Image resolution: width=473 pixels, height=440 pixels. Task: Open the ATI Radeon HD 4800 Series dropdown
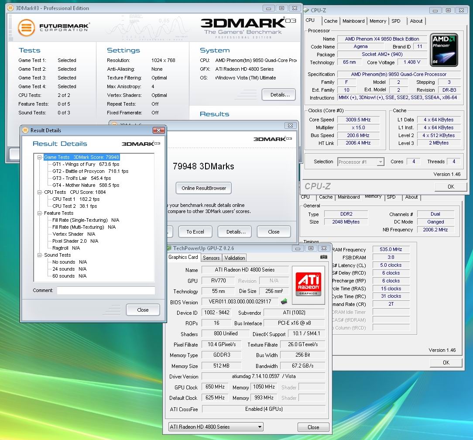216,427
